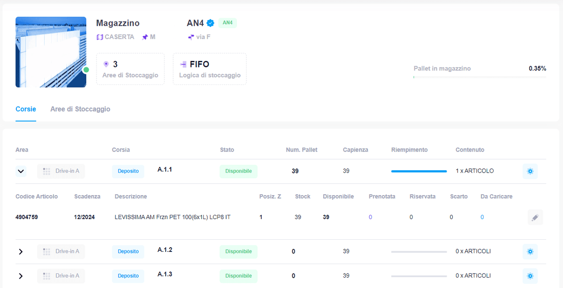This screenshot has height=288, width=563.
Task: Click the 3 Aree di Stoccaggio card
Action: (130, 69)
